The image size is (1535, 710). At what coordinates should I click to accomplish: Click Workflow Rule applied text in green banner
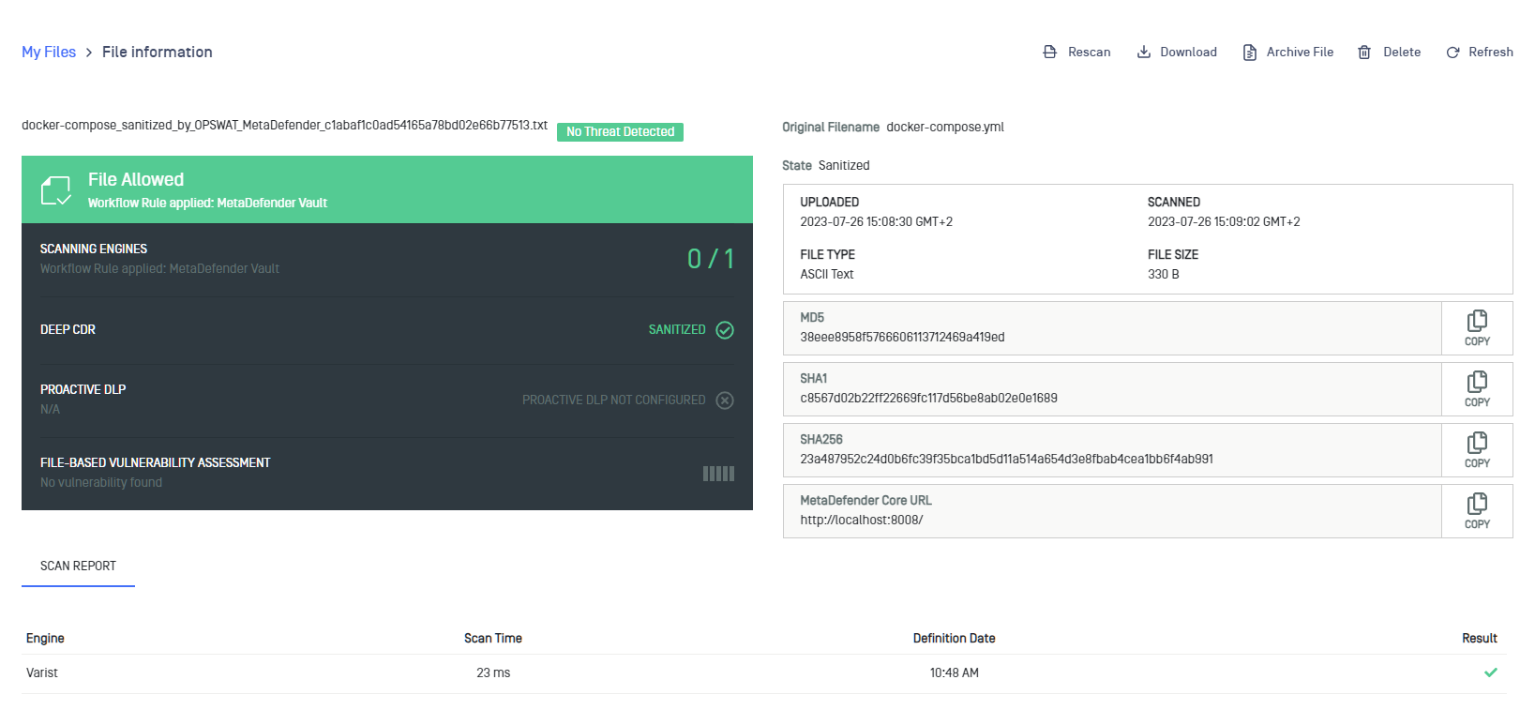tap(207, 204)
